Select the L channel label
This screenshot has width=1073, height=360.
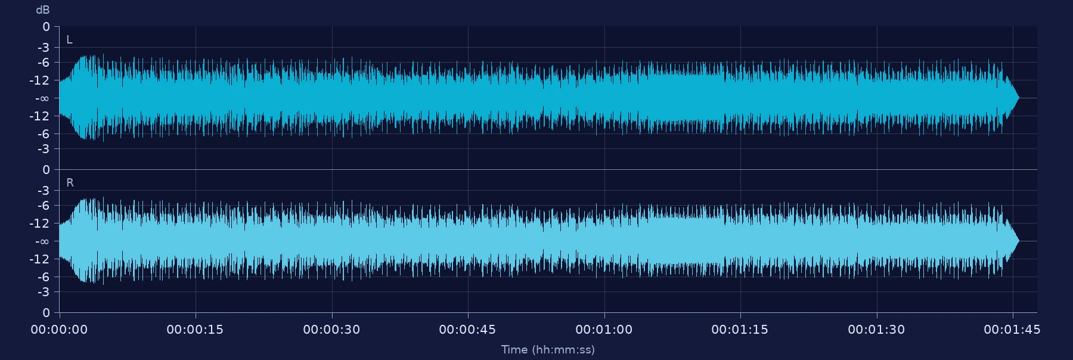coord(69,40)
